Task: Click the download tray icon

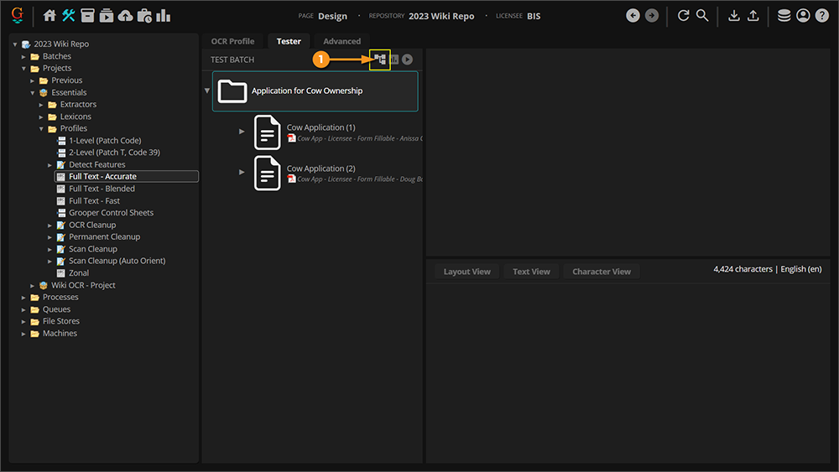Action: click(x=734, y=15)
